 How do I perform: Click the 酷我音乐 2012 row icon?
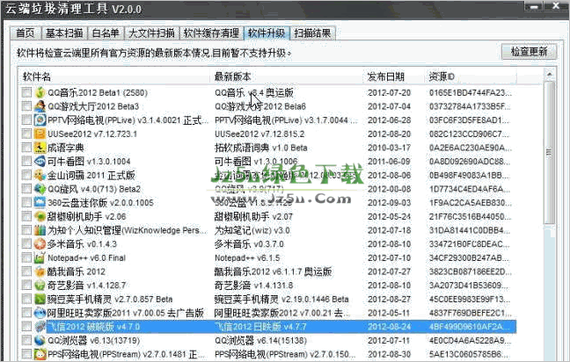coord(40,271)
